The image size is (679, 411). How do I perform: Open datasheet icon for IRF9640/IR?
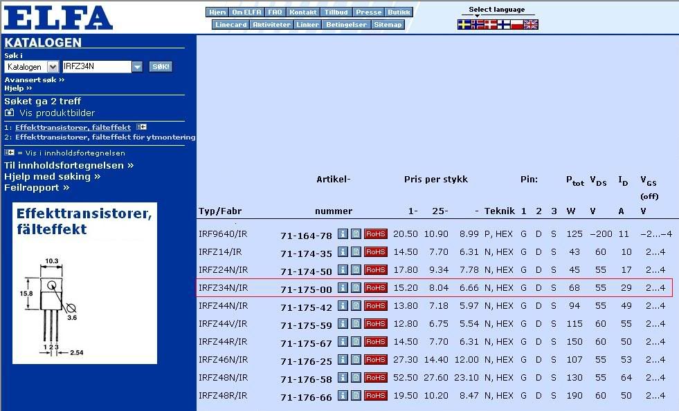356,233
